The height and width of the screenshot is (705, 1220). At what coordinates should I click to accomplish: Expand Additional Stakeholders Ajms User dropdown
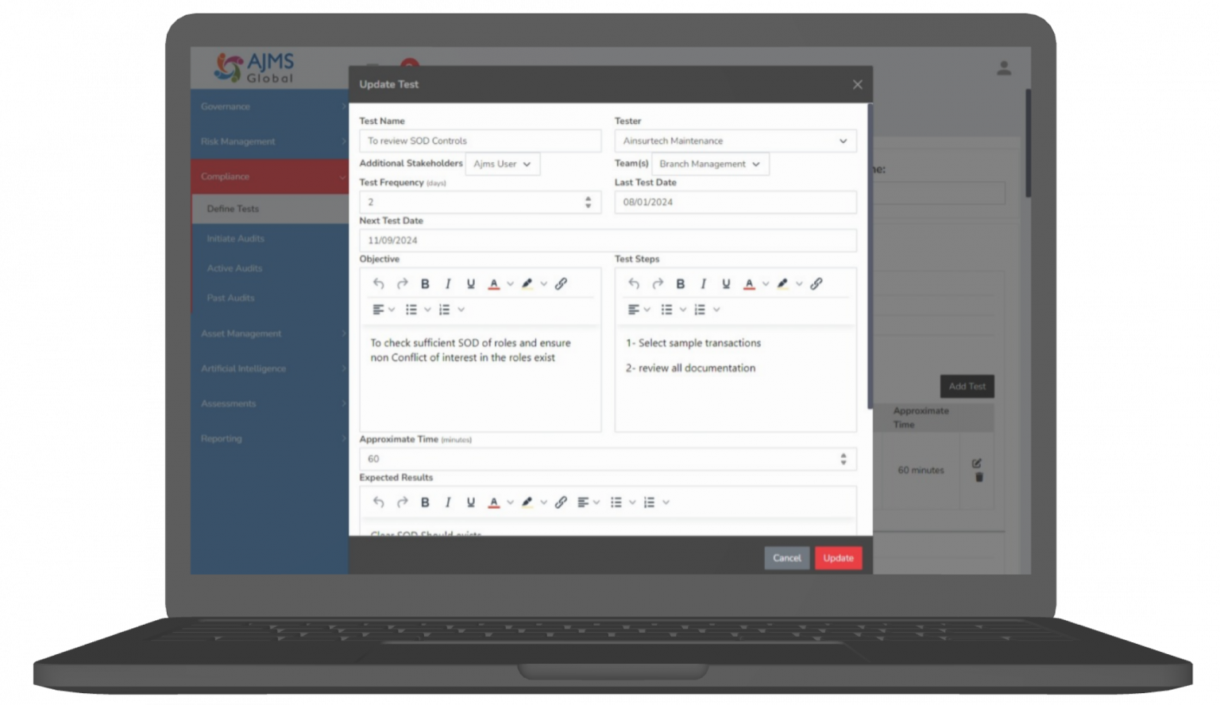[x=503, y=164]
